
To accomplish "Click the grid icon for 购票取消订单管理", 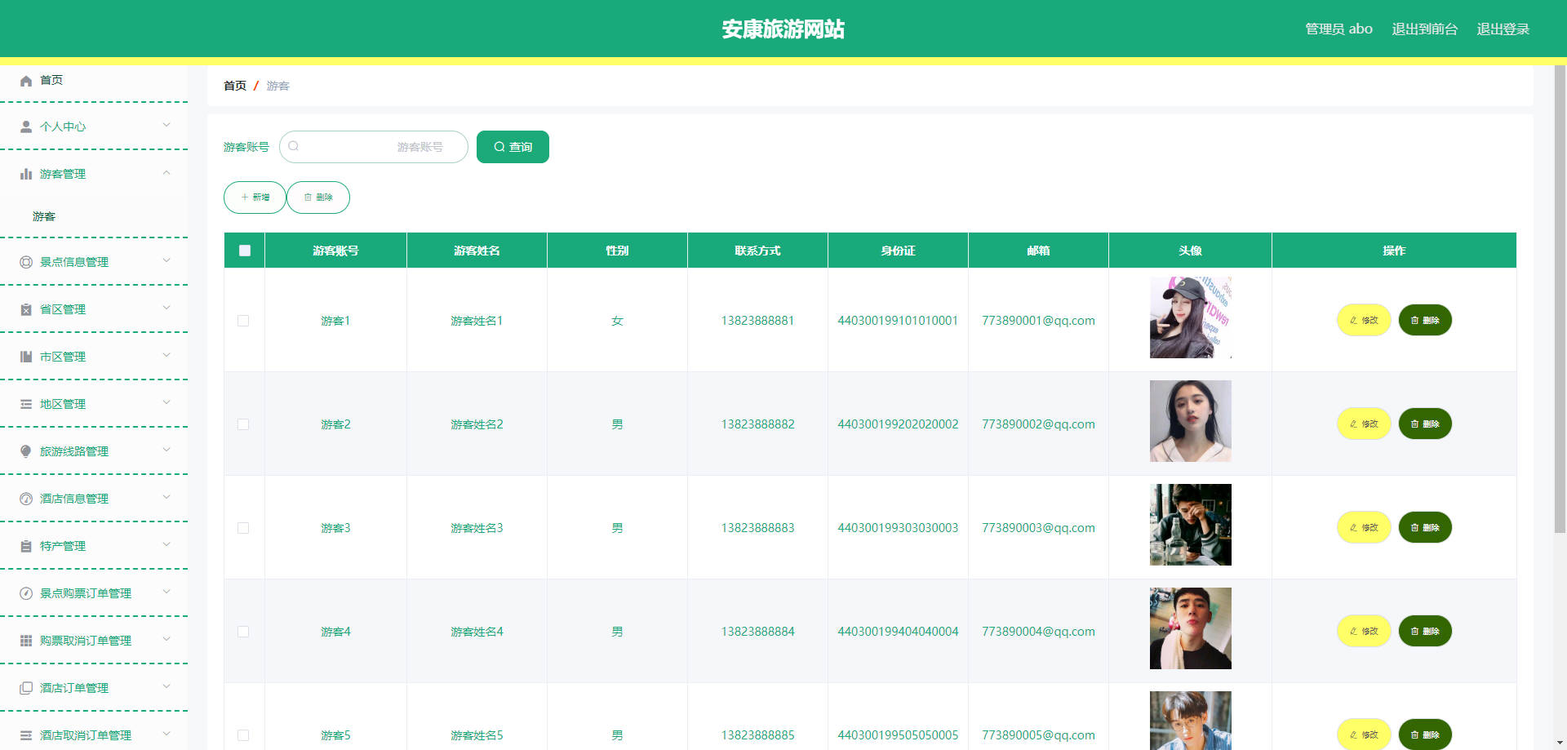I will click(x=26, y=641).
